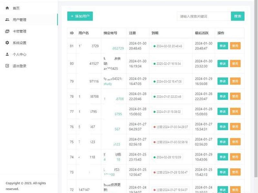Click the green edit button for user 78
Image resolution: width=258 pixels, height=193 pixels.
click(x=223, y=96)
